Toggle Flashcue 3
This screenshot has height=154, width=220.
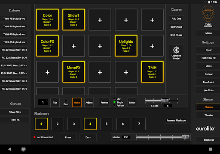point(74,124)
